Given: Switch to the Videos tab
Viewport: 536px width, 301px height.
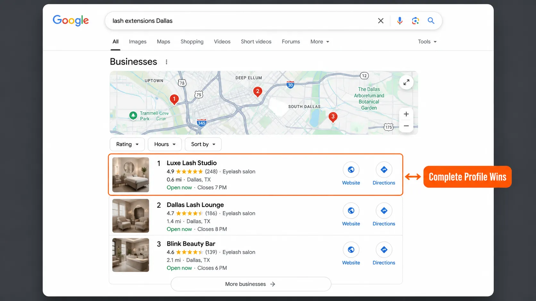Looking at the screenshot, I should (x=222, y=42).
